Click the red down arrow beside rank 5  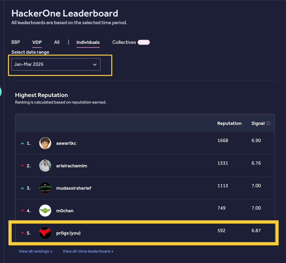pos(23,233)
